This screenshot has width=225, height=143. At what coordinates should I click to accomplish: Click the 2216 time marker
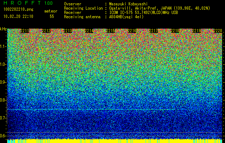[x=132, y=31]
